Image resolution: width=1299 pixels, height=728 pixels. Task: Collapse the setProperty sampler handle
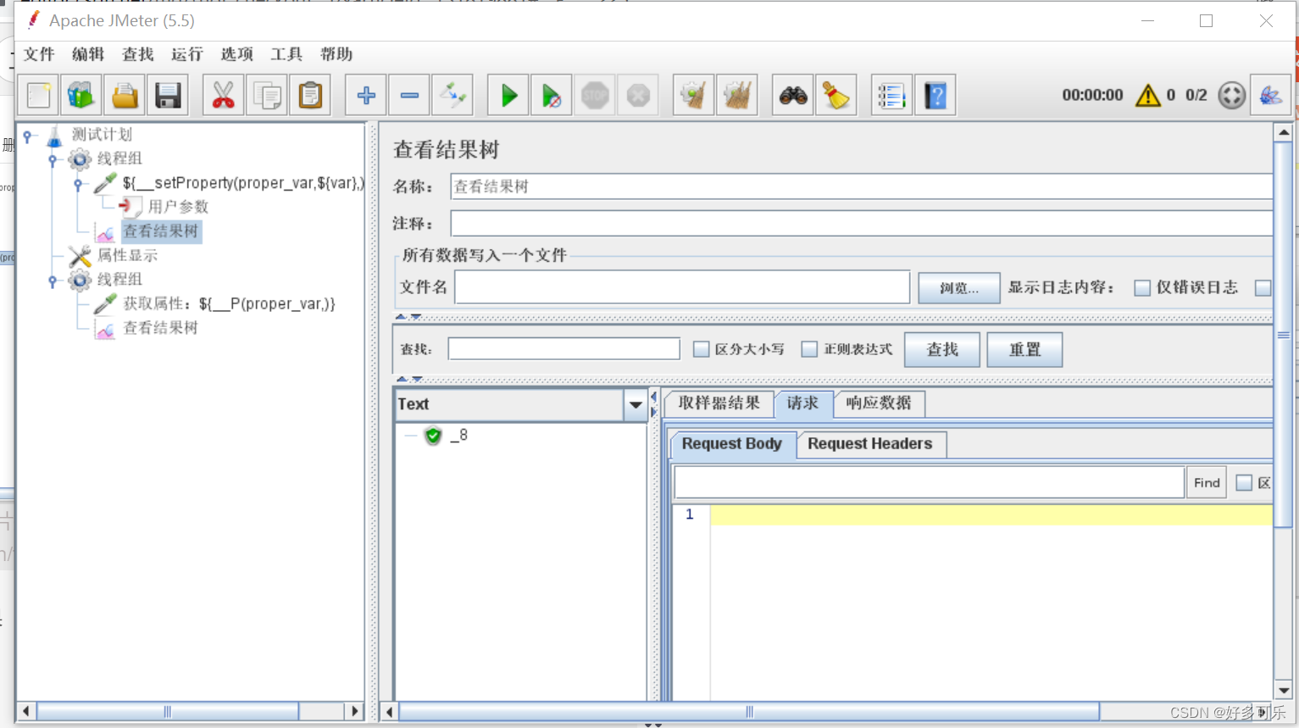pyautogui.click(x=78, y=183)
